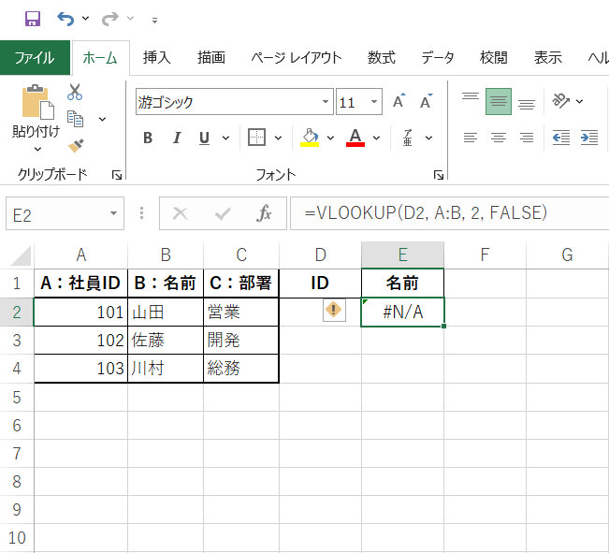Image resolution: width=609 pixels, height=553 pixels.
Task: Click the increase font size icon
Action: click(x=399, y=102)
